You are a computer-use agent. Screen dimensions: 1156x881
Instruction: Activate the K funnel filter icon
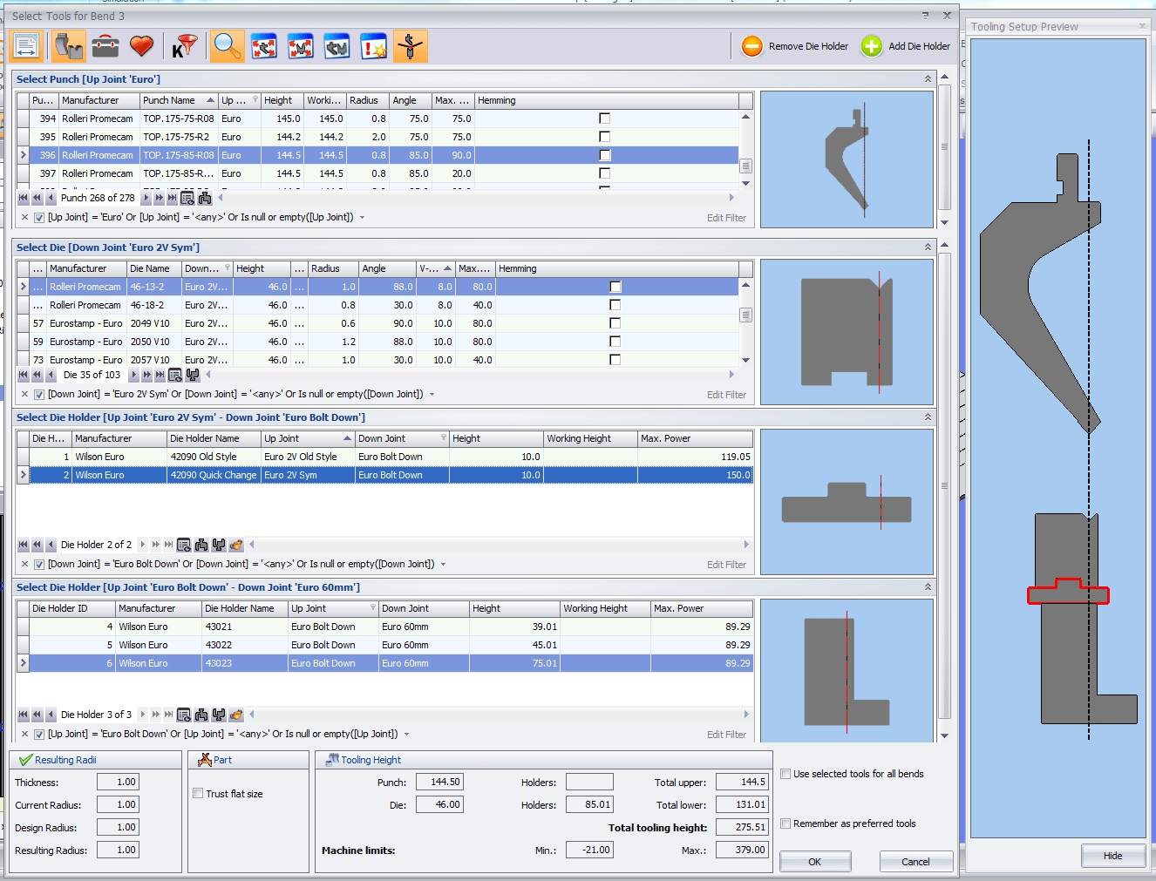pos(183,45)
